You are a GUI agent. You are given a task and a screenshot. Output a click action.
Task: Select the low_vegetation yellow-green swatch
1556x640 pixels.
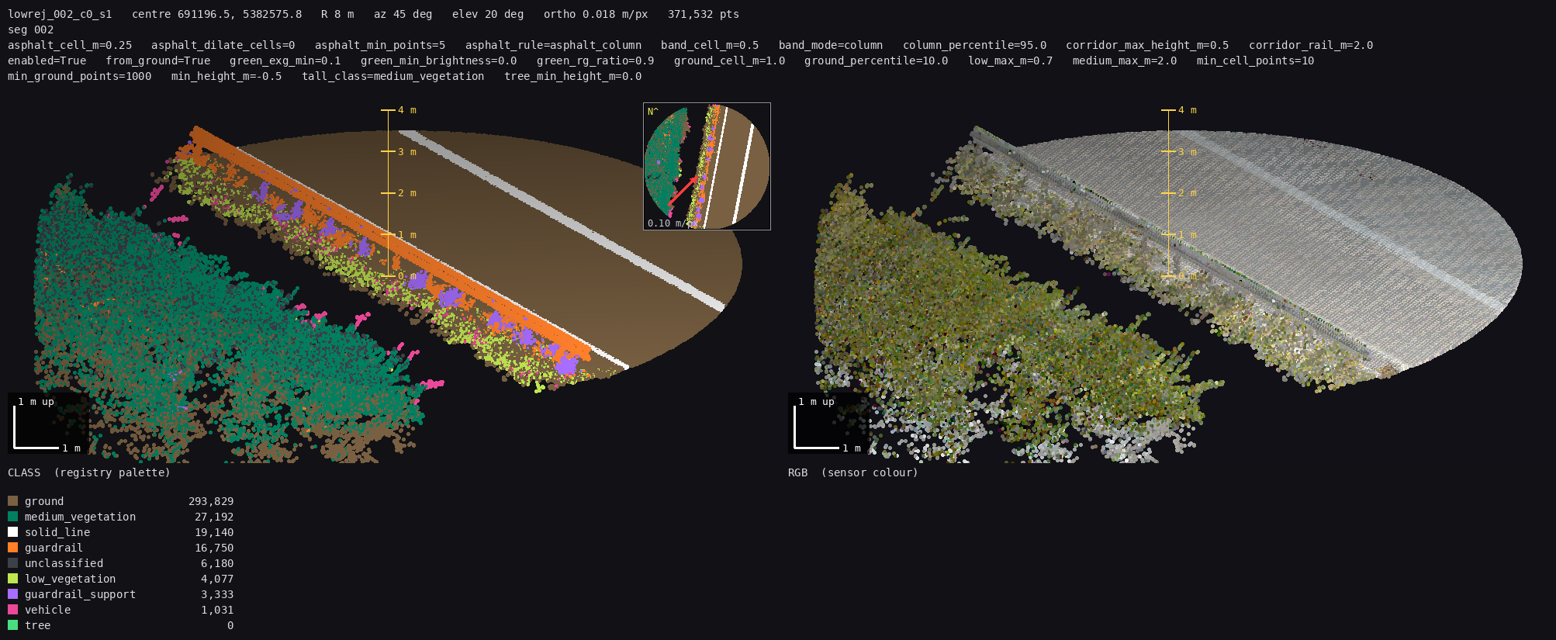coord(12,579)
